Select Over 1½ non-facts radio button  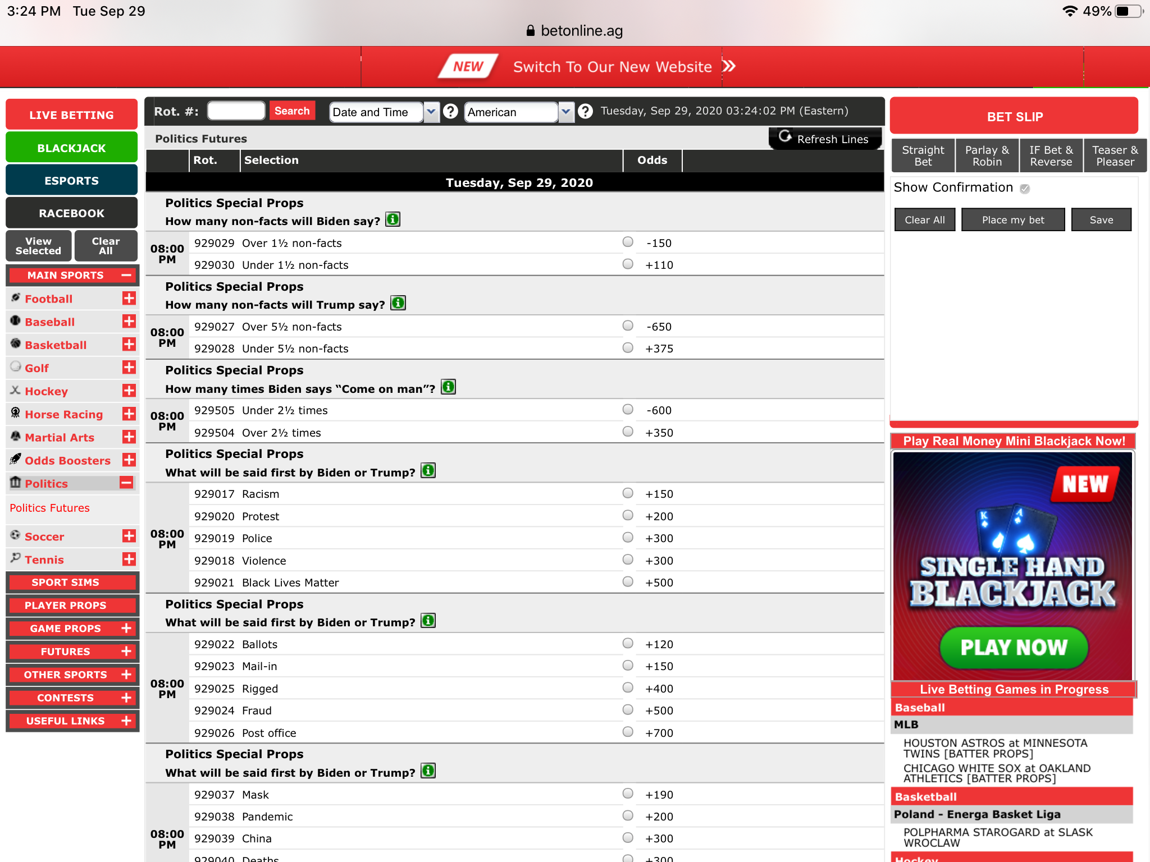628,242
